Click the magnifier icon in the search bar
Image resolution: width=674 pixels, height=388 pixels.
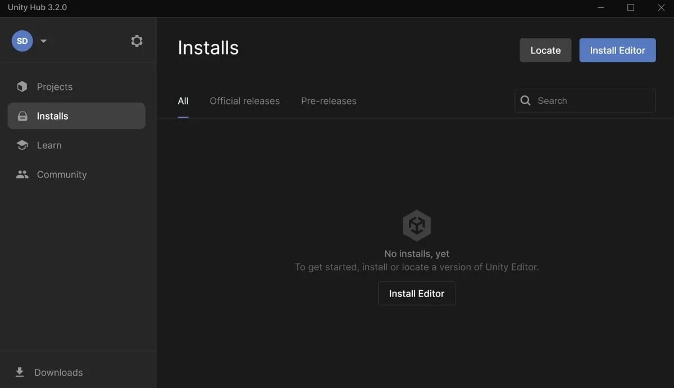525,101
